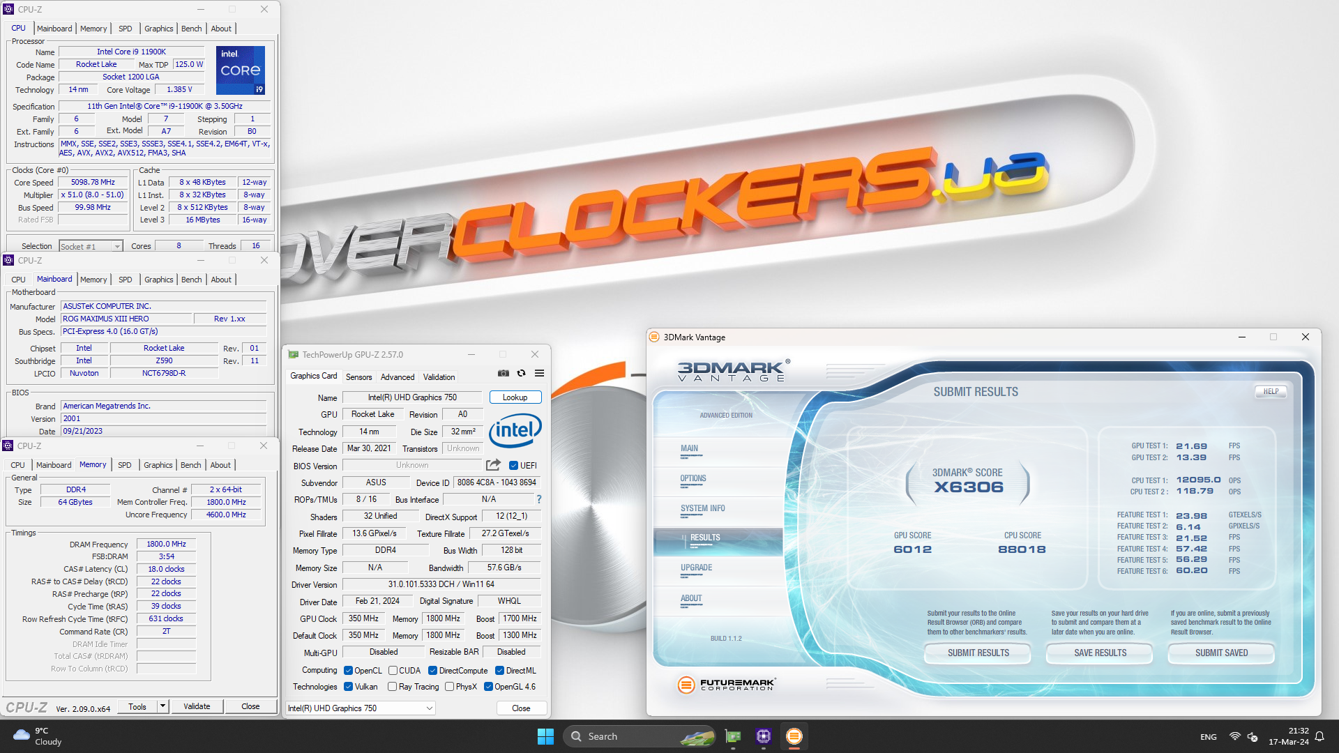Image resolution: width=1339 pixels, height=753 pixels.
Task: Expand the CPU-Z Tools dropdown arrow
Action: tap(162, 706)
